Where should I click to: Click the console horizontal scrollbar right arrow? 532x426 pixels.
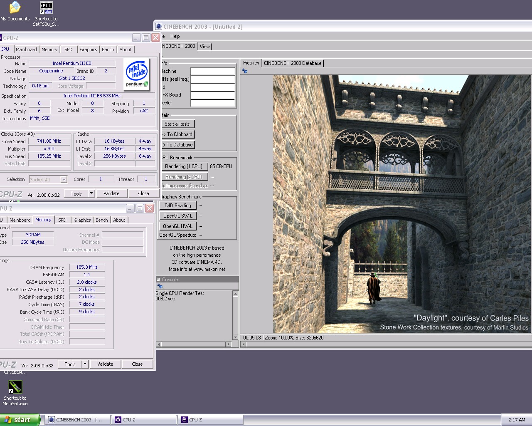click(x=228, y=344)
